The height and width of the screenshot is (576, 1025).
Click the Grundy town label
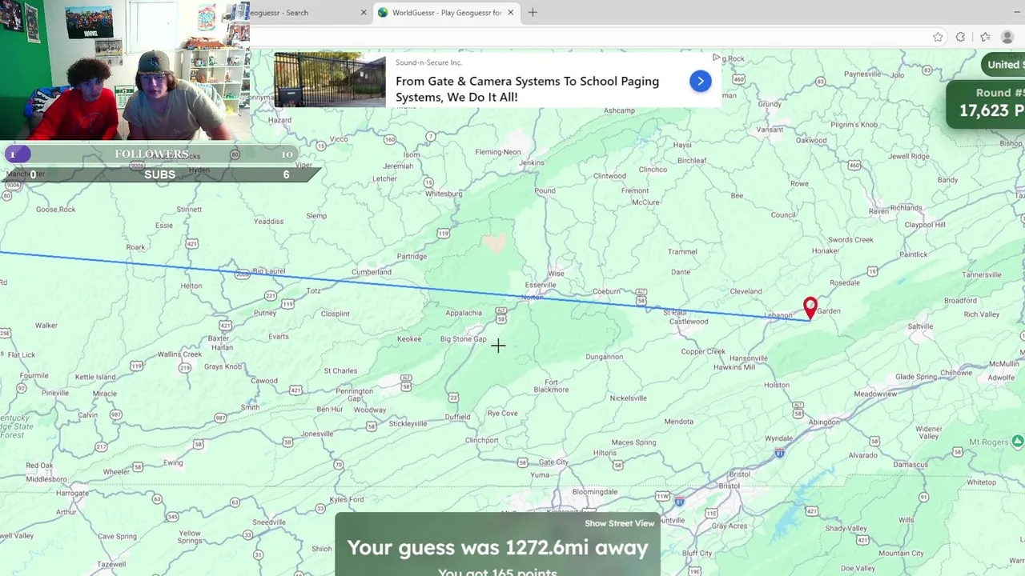coord(769,104)
